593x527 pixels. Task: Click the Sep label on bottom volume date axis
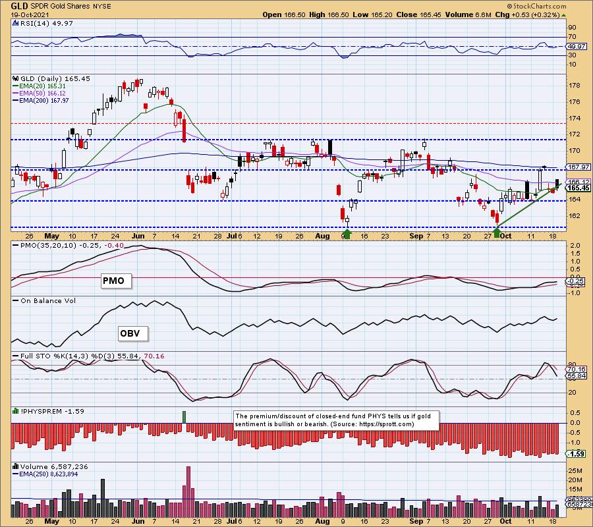tap(417, 521)
